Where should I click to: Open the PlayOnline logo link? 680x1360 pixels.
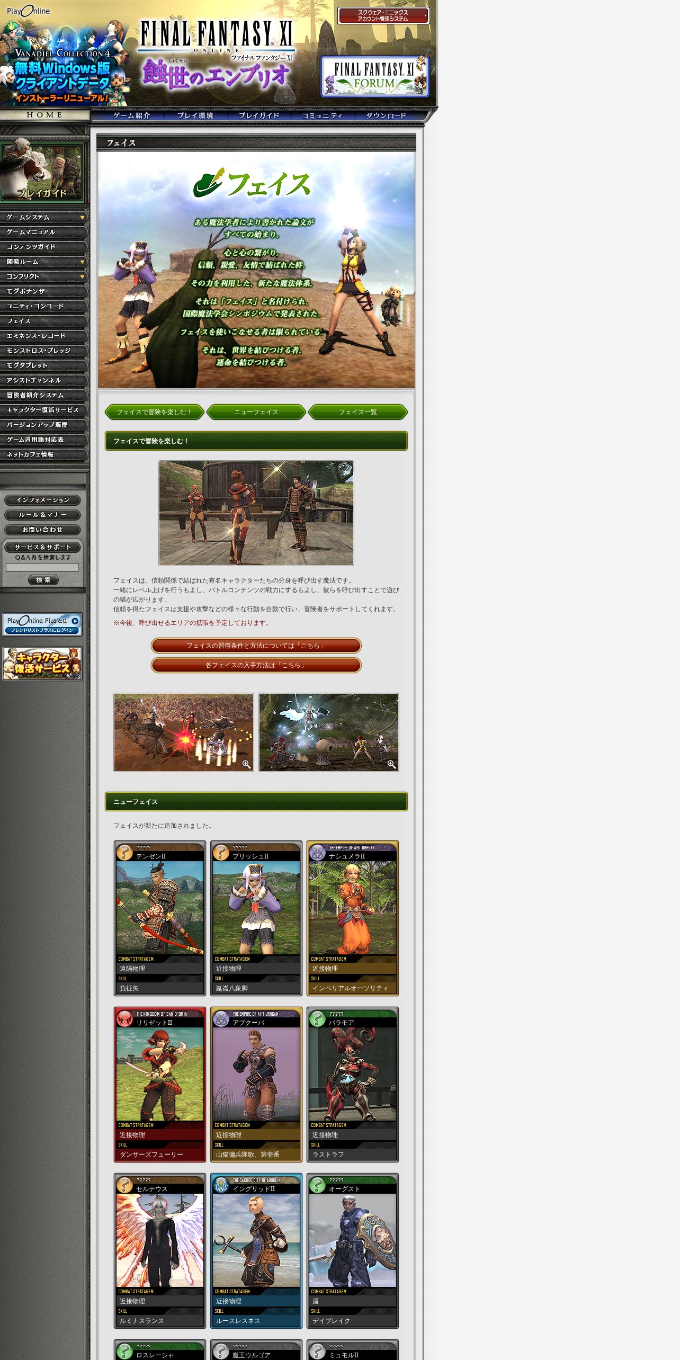(29, 11)
